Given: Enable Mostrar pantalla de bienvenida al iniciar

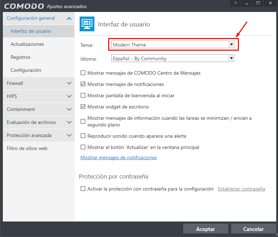Looking at the screenshot, I should click(x=83, y=95).
